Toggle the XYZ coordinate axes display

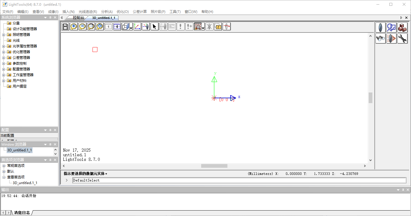(x=137, y=27)
